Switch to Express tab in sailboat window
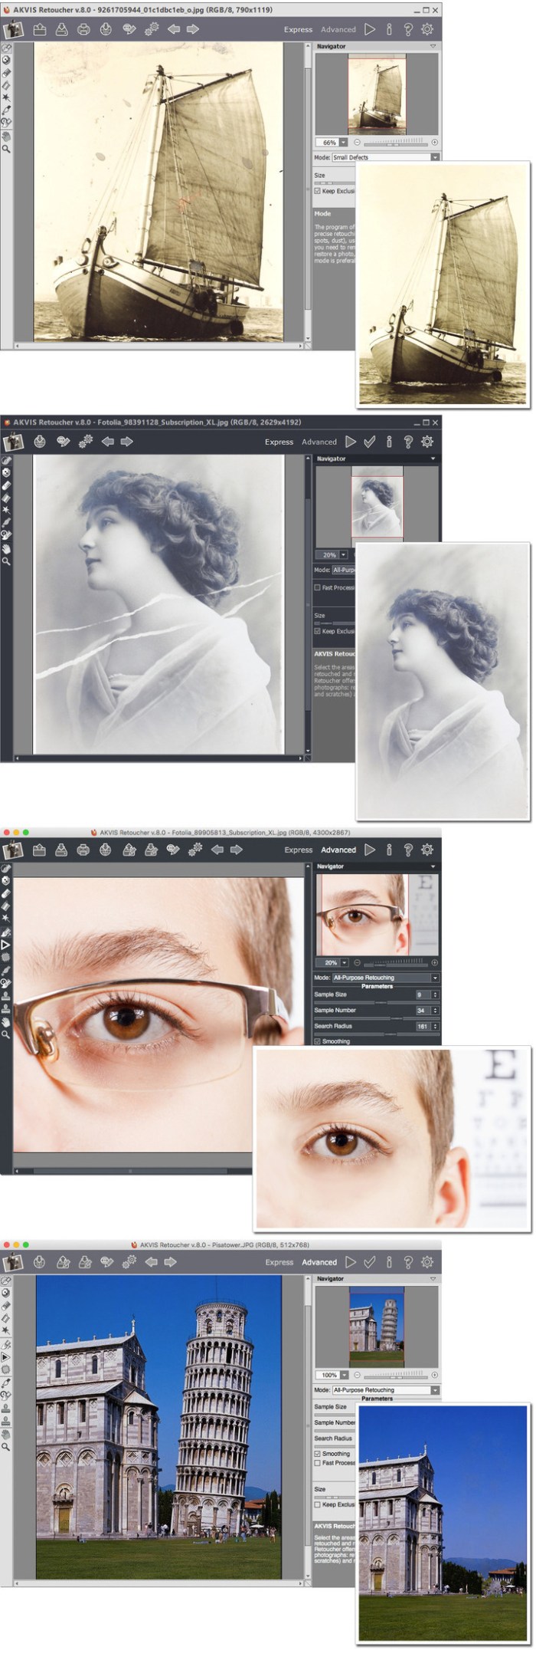Image resolution: width=536 pixels, height=1657 pixels. pos(298,29)
